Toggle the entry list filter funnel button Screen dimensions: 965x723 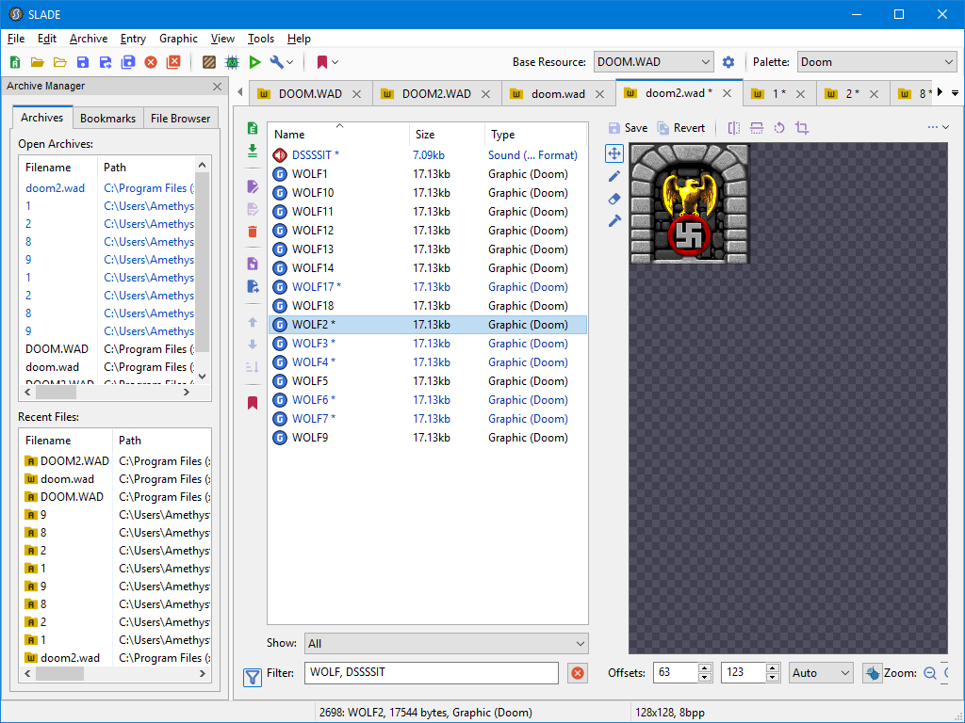(x=253, y=678)
